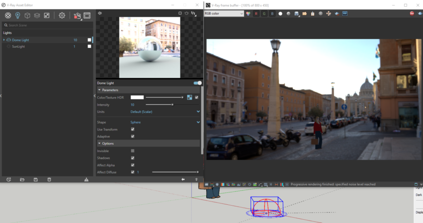Screen dimensions: 423x223
Task: Switch to monochromatic mode gray circle
Action: pyautogui.click(x=288, y=14)
